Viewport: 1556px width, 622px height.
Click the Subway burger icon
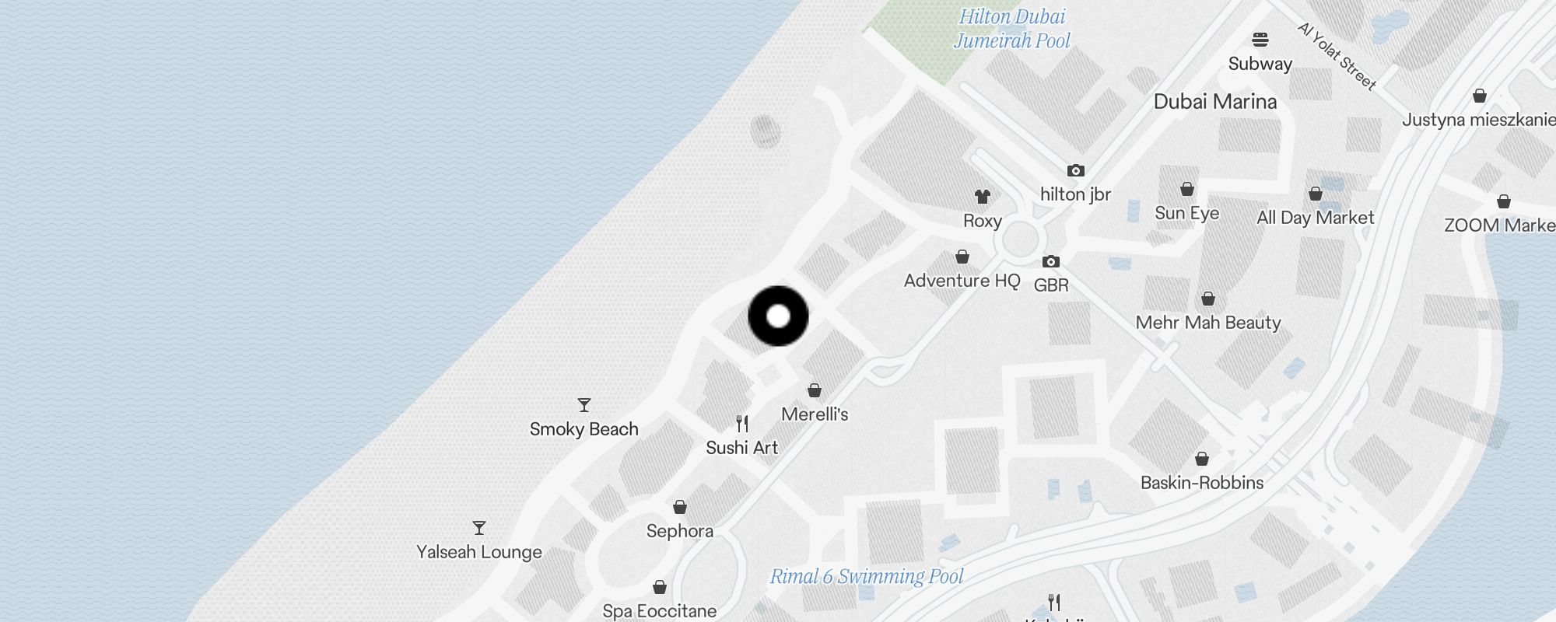(1260, 40)
